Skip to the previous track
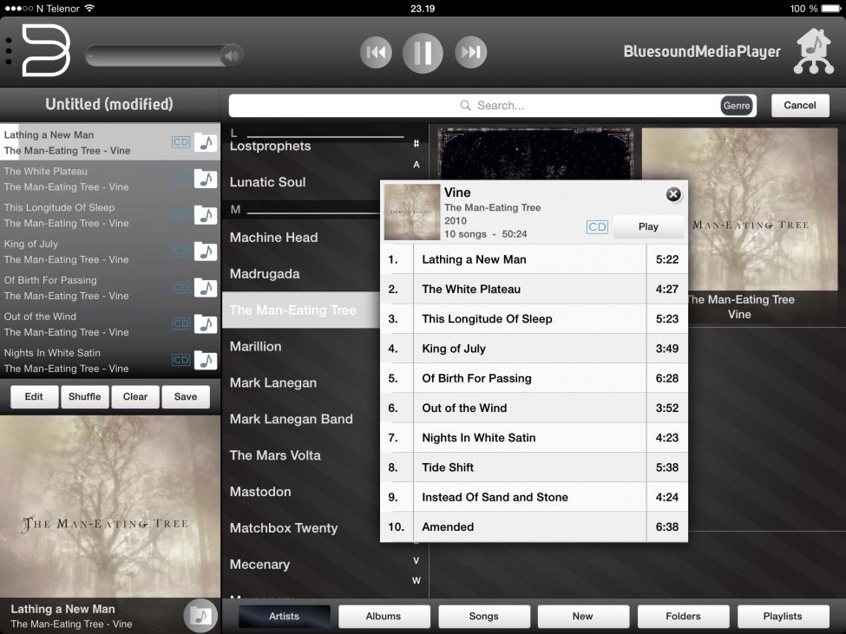This screenshot has width=846, height=634. click(376, 52)
